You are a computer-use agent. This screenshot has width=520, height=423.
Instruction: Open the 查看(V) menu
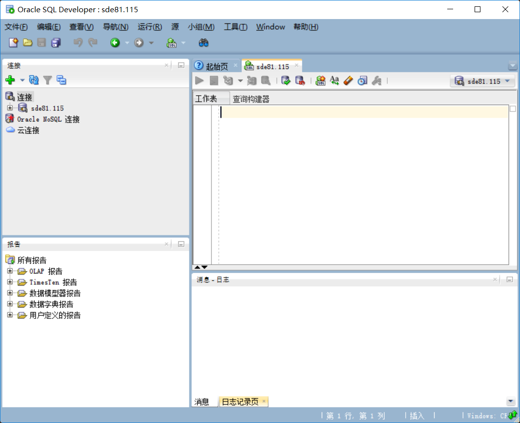click(x=81, y=27)
